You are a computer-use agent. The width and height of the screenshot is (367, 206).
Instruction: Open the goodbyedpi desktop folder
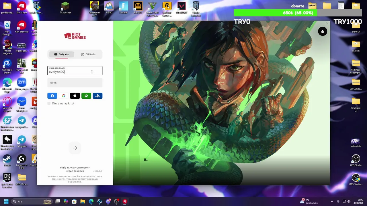[x=7, y=8]
